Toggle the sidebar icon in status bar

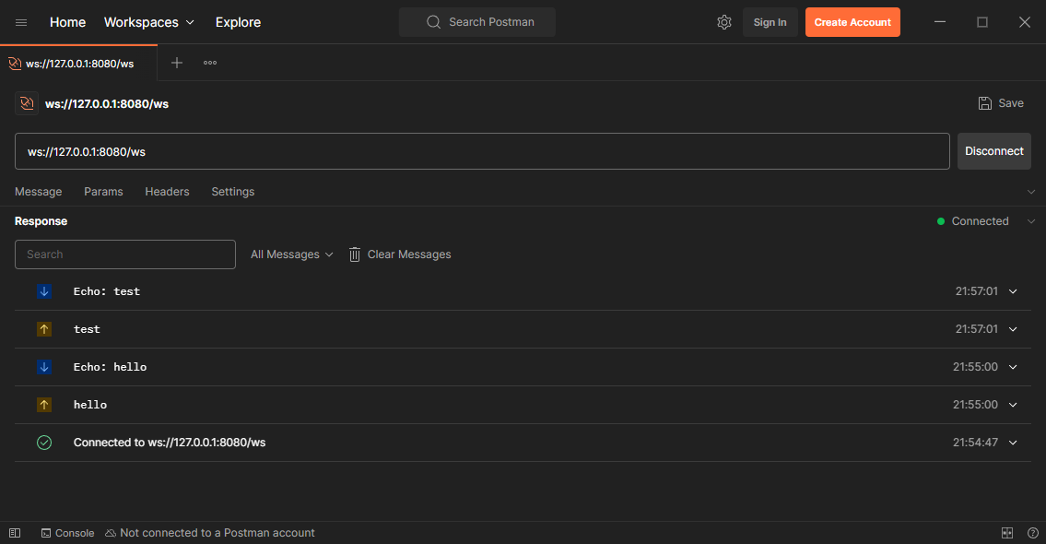pos(15,533)
